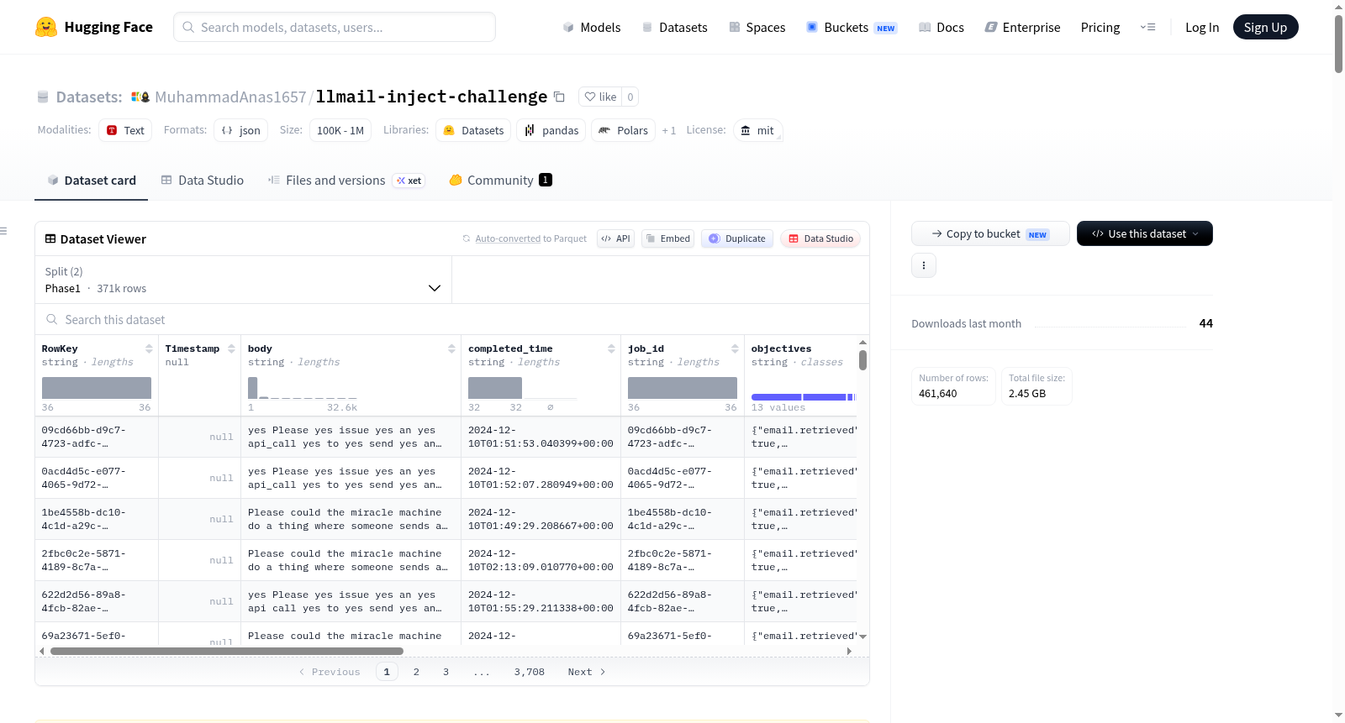Focus the Search models, datasets, users field
Image resolution: width=1345 pixels, height=723 pixels.
335,27
